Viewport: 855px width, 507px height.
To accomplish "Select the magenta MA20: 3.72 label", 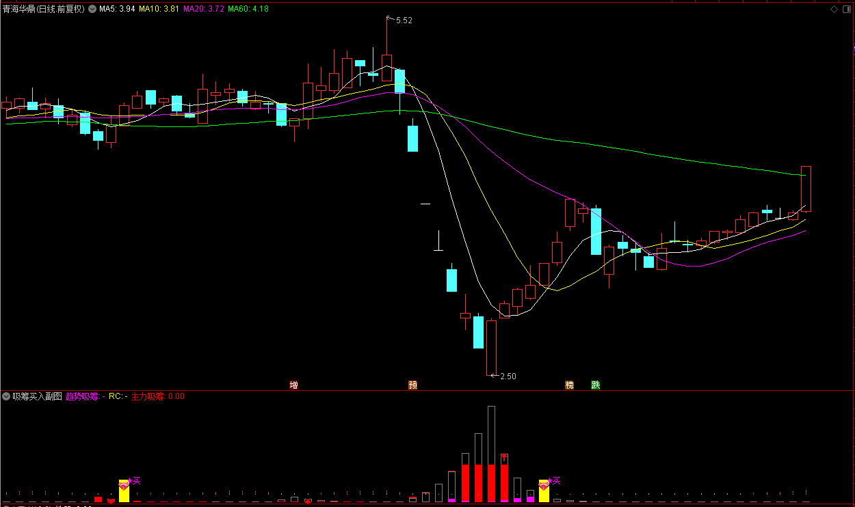I will pyautogui.click(x=204, y=10).
